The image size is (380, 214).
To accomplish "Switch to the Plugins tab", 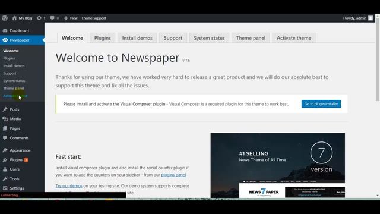I will (103, 38).
